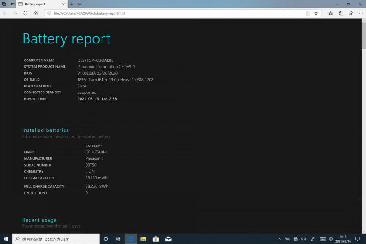Click the full charge capacity 38,220 mWh
Viewport: 366px width, 244px height.
click(97, 186)
